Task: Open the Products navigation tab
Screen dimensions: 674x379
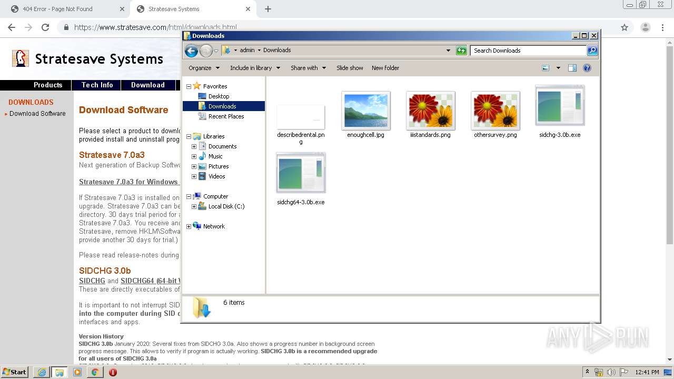Action: pyautogui.click(x=48, y=85)
